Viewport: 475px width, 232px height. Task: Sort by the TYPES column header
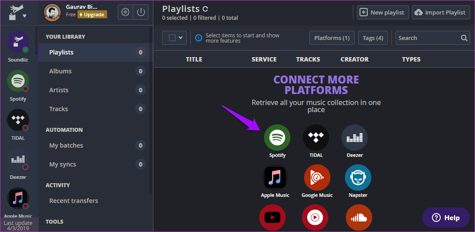[411, 59]
